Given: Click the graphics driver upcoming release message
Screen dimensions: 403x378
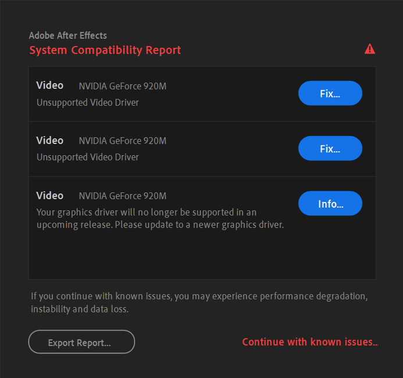Looking at the screenshot, I should click(x=160, y=219).
